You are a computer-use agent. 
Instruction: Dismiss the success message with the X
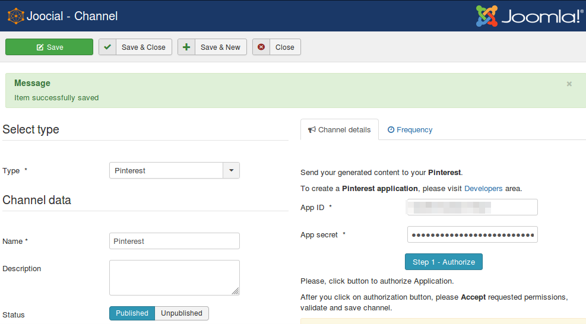pyautogui.click(x=569, y=84)
